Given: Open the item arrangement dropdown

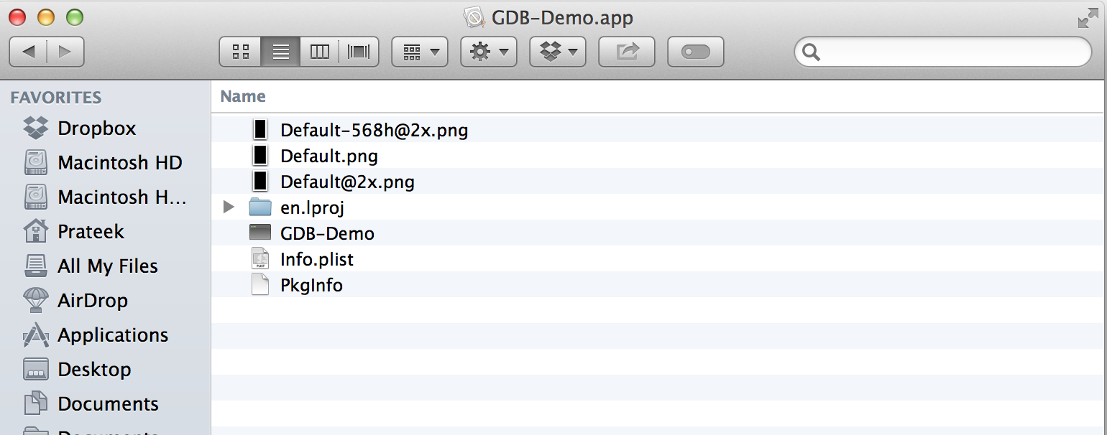Looking at the screenshot, I should 420,52.
